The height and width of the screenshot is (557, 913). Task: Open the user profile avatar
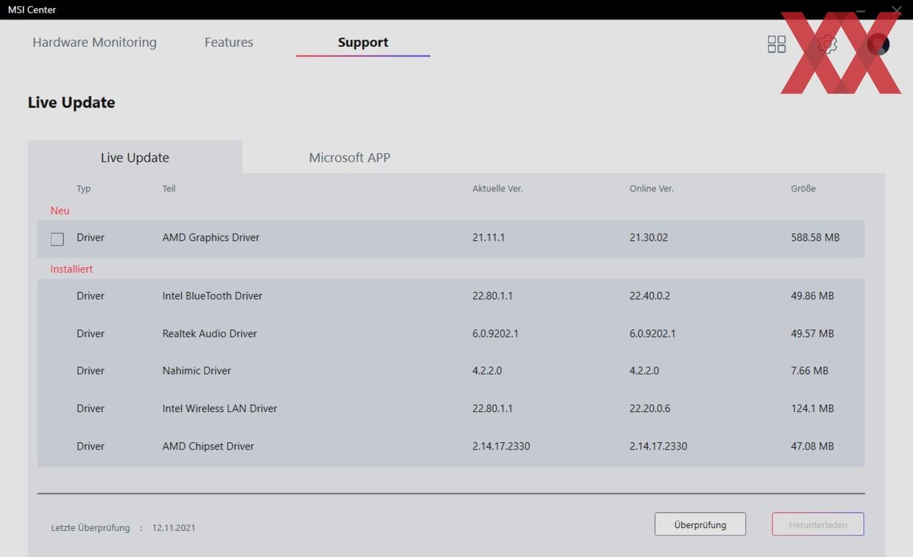[x=878, y=44]
